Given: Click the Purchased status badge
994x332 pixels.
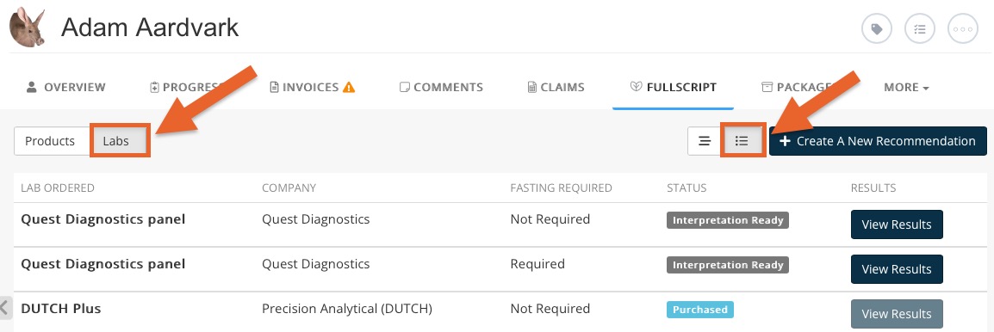Looking at the screenshot, I should tap(700, 310).
